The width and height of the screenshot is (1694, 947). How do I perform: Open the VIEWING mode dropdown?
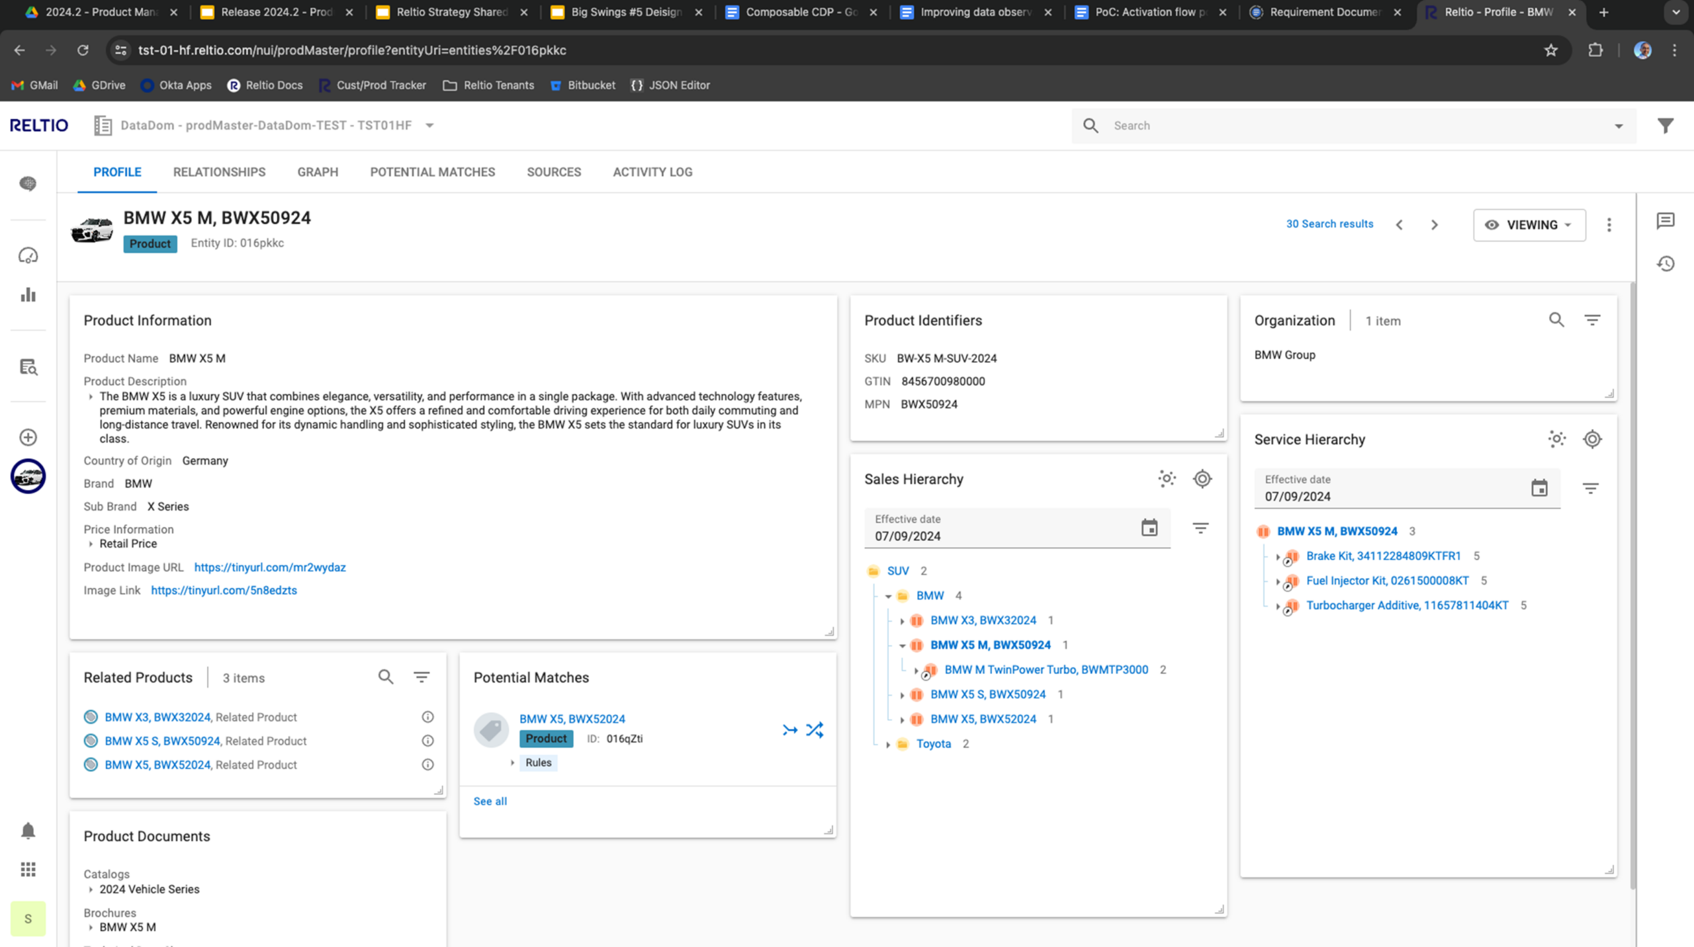1529,225
